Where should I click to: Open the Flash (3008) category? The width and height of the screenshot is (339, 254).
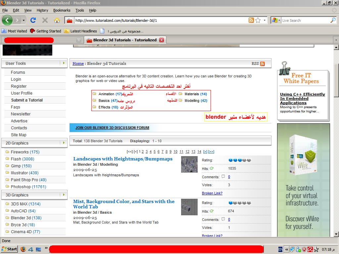tap(23, 159)
